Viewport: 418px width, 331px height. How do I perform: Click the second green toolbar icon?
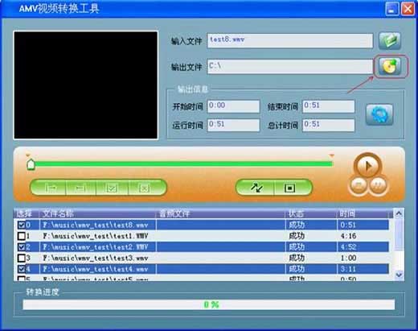click(80, 188)
